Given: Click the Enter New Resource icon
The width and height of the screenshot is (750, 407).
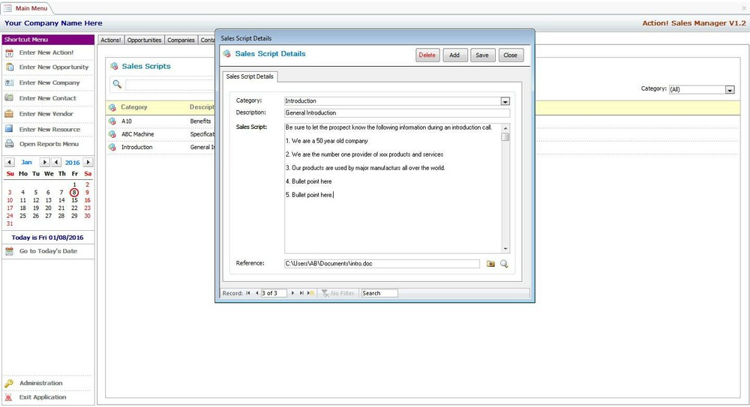Looking at the screenshot, I should [x=9, y=129].
